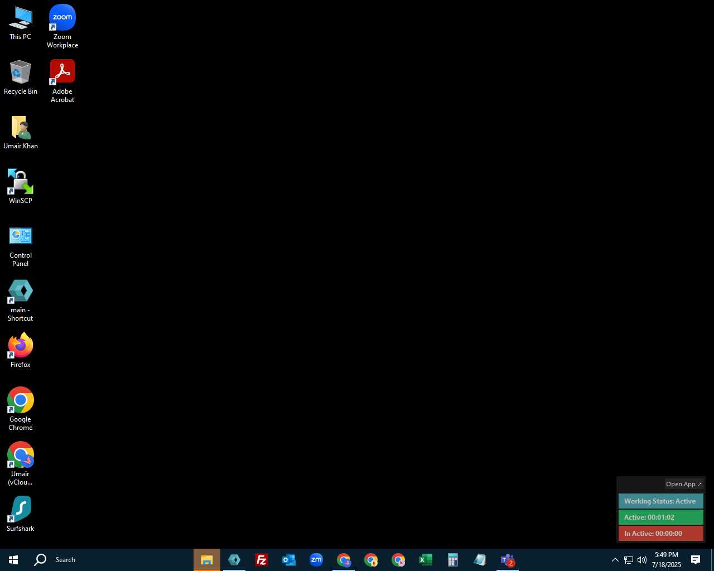Screen dimensions: 714x571
Task: Launch Zoom Workplace desktop shortcut
Action: coord(62,26)
